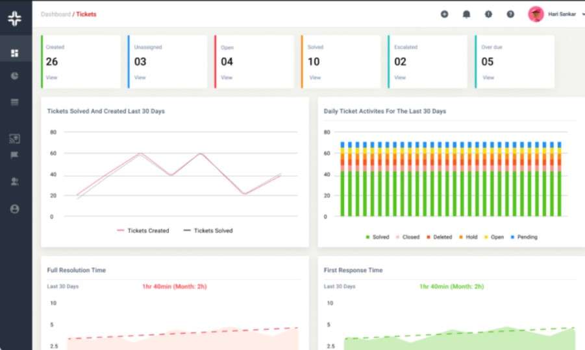
Task: Click View under Escalated card
Action: pyautogui.click(x=400, y=78)
